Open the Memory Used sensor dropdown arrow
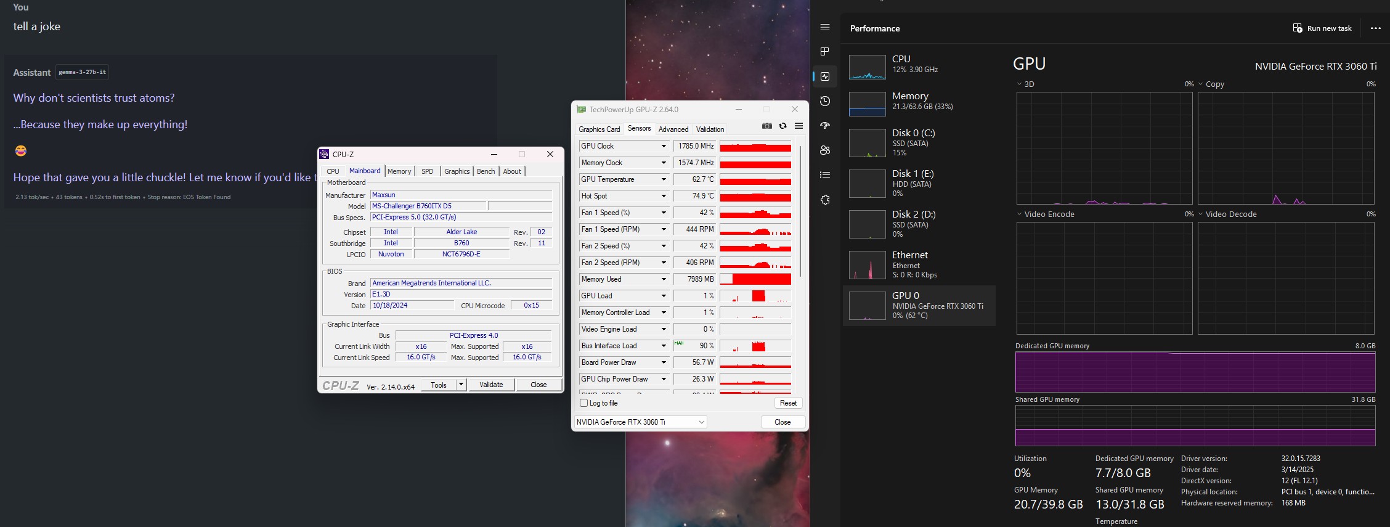Image resolution: width=1390 pixels, height=527 pixels. click(x=664, y=279)
